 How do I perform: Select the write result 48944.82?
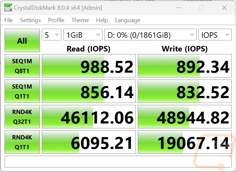coord(185,117)
